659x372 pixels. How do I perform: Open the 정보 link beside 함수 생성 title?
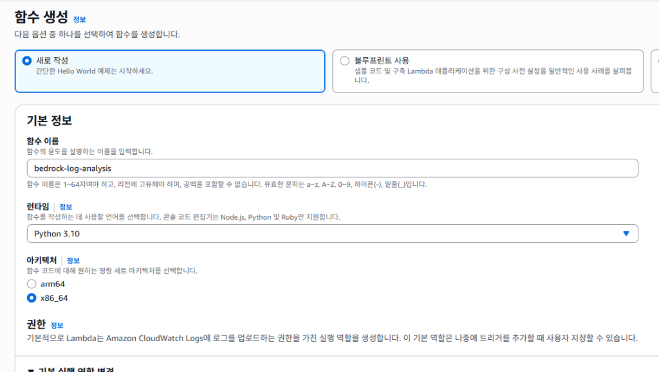79,20
